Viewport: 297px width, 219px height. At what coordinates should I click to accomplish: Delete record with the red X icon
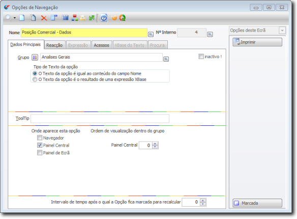[44, 18]
